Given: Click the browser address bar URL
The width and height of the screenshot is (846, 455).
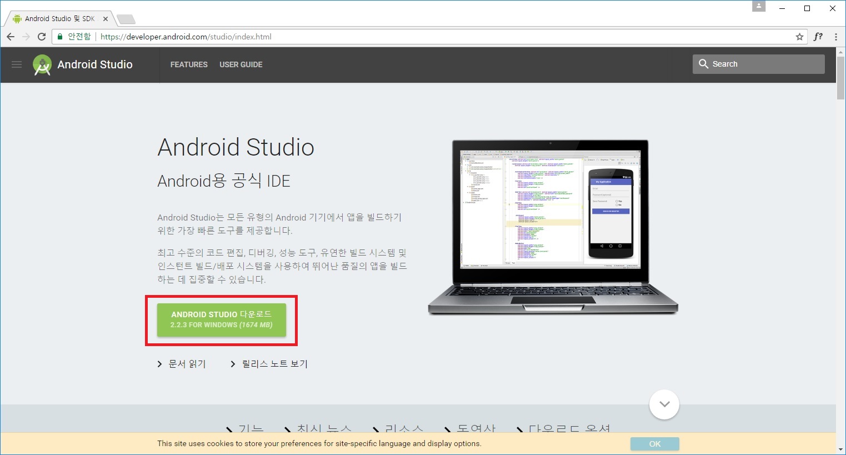Looking at the screenshot, I should (x=186, y=37).
